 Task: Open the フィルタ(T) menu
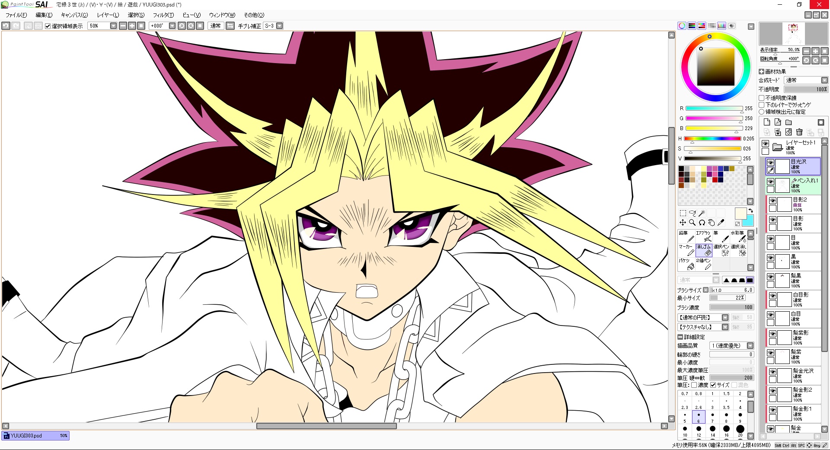163,15
